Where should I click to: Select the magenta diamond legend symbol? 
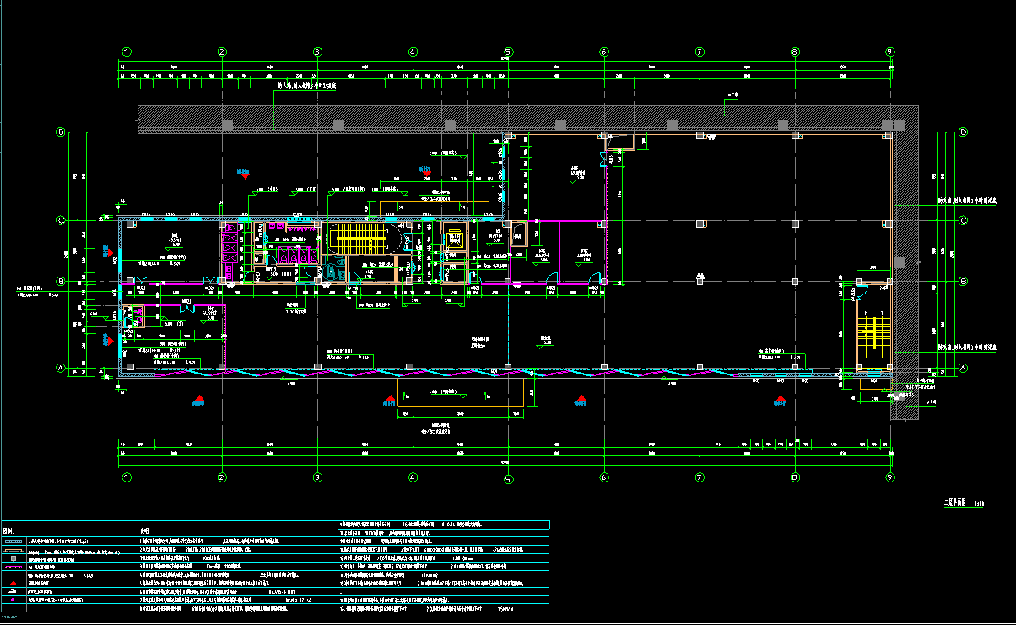point(14,600)
